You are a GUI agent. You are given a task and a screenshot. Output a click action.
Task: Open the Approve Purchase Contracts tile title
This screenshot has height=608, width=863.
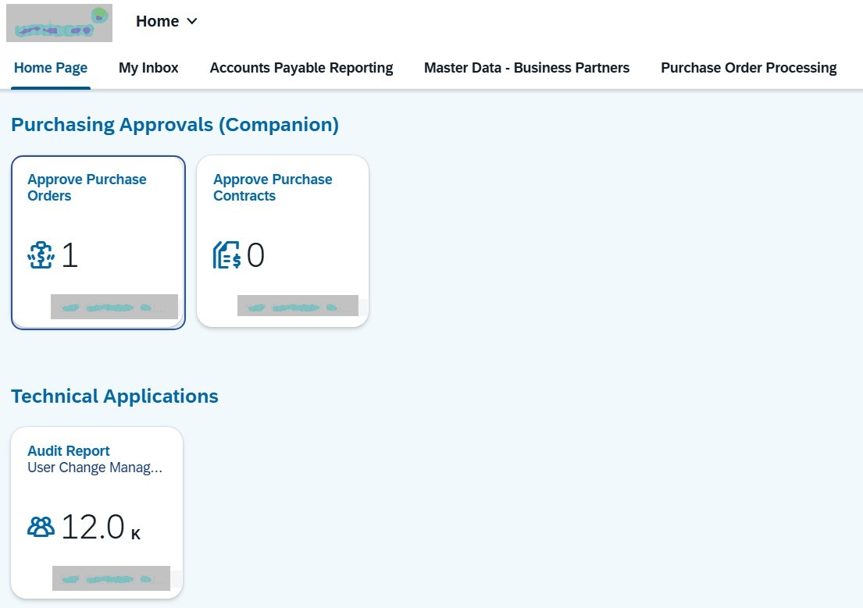pyautogui.click(x=273, y=187)
